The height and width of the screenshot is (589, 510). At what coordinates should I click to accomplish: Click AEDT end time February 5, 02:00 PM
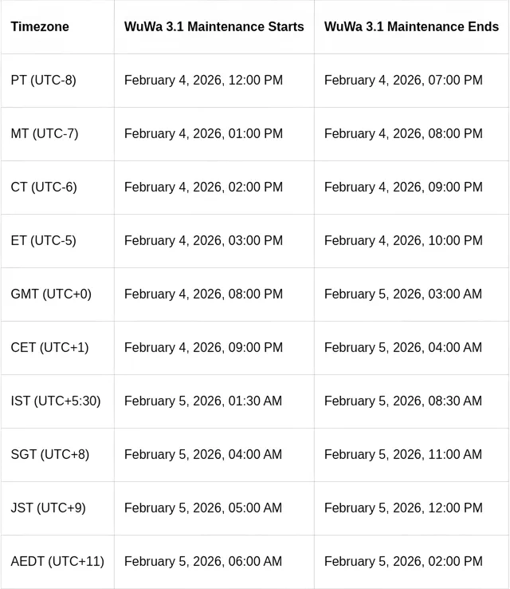(x=403, y=562)
